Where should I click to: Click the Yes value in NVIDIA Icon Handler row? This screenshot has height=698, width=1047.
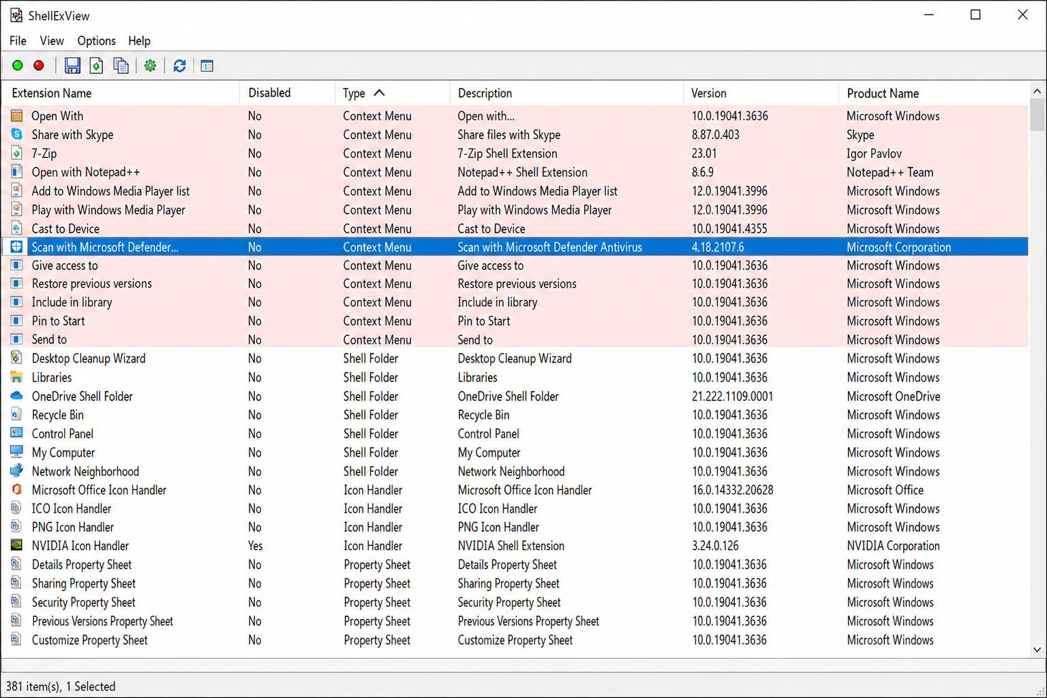pyautogui.click(x=256, y=545)
